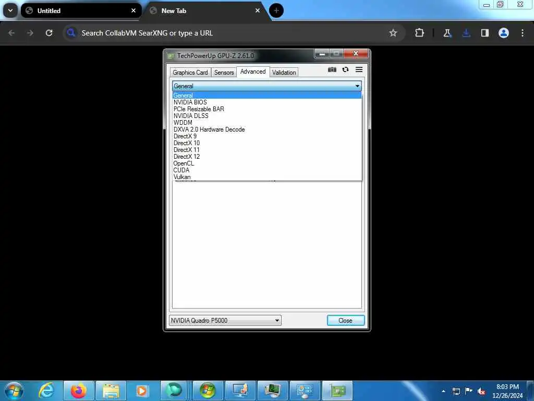
Task: Open the Validation tab
Action: click(284, 72)
